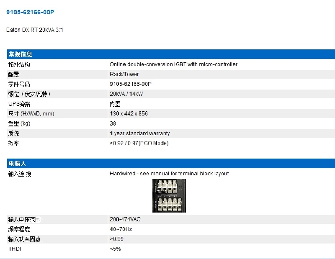Select the 重量 (kg) row label
The height and width of the screenshot is (259, 335).
click(19, 123)
